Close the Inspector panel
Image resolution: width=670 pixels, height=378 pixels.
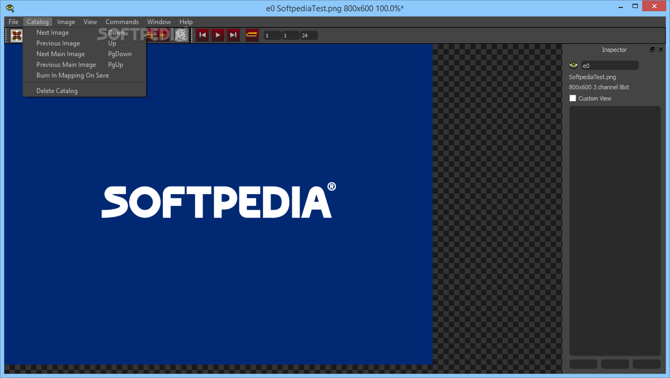pyautogui.click(x=660, y=50)
